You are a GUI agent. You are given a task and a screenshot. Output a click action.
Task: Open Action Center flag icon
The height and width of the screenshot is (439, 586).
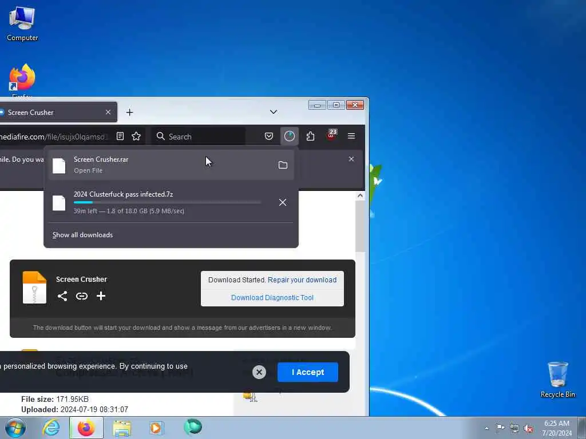500,428
